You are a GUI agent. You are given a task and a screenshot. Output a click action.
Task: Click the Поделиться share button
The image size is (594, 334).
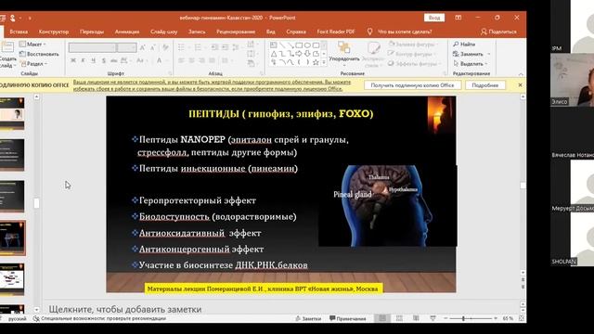pos(498,32)
